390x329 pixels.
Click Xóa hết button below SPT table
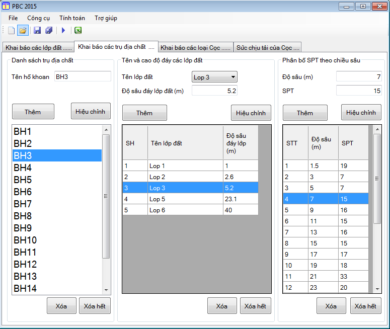tap(366, 306)
